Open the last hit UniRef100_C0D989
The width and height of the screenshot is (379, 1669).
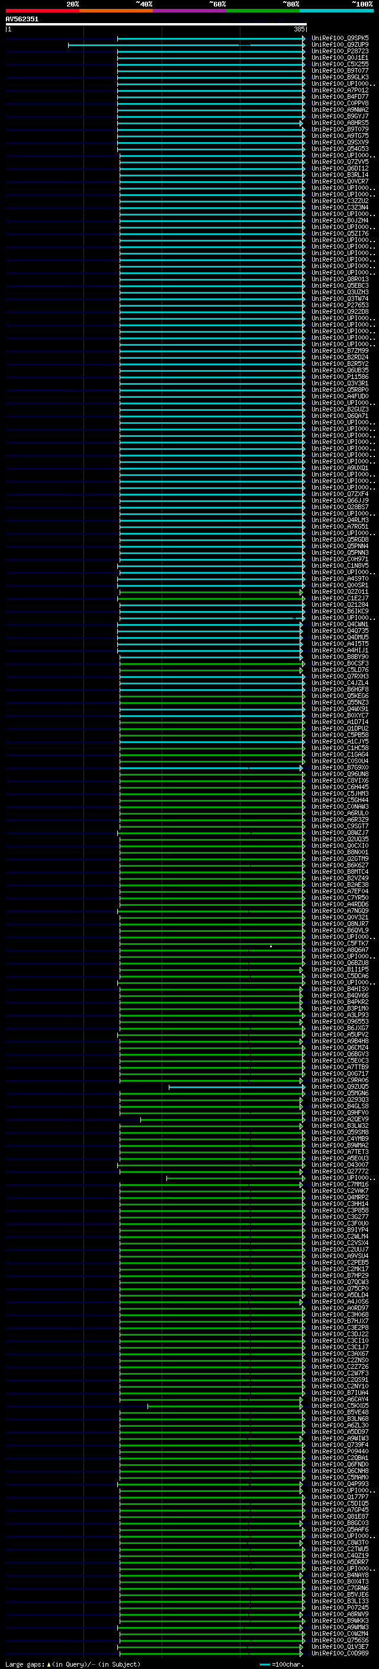[340, 1653]
